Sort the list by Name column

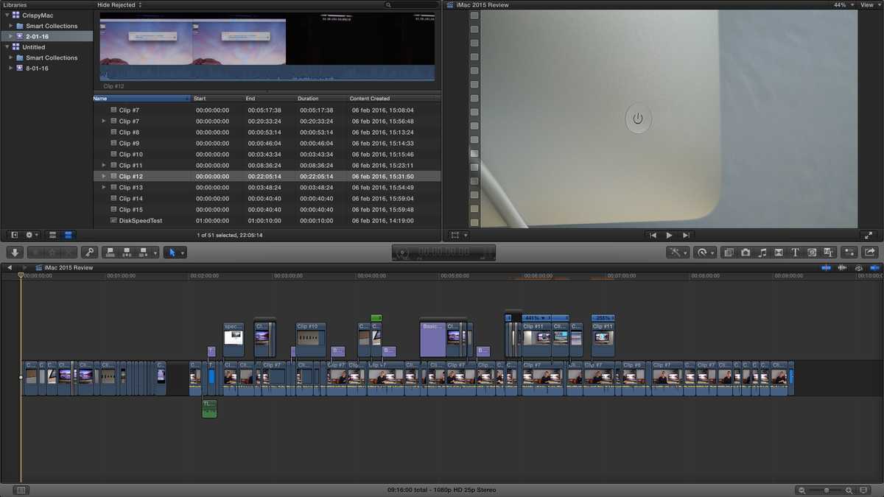(141, 99)
